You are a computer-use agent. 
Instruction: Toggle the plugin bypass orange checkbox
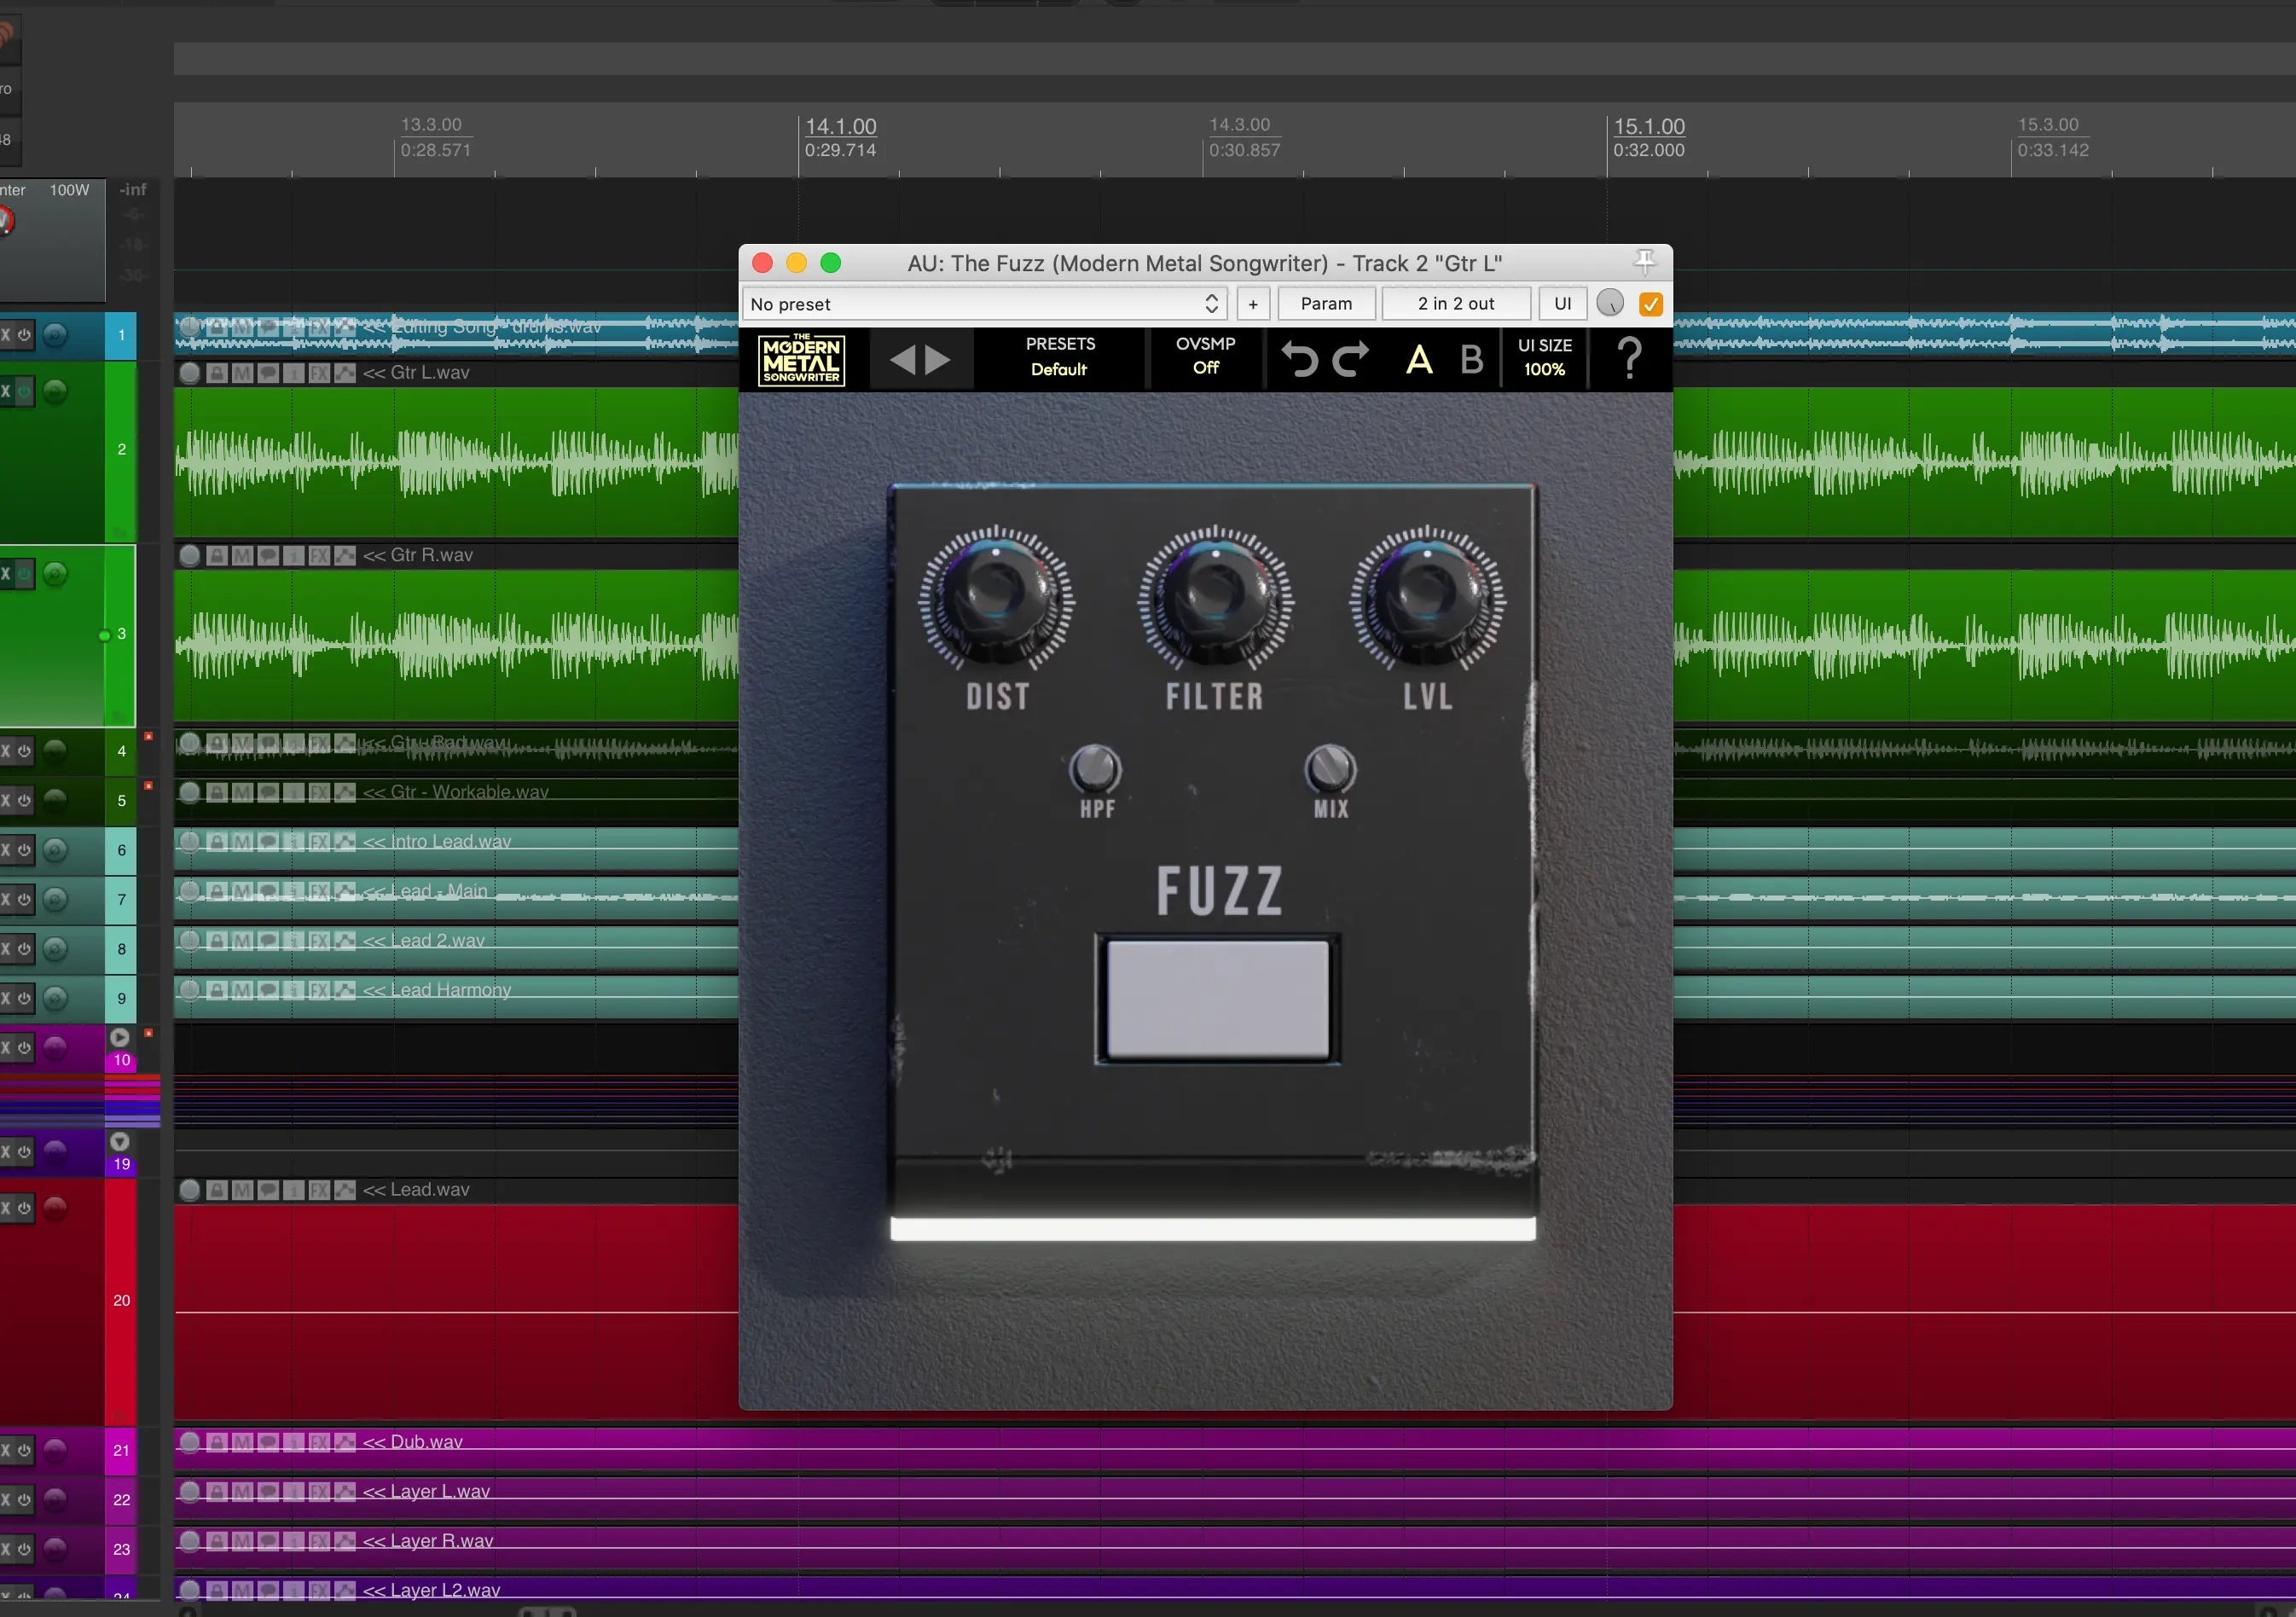point(1650,304)
